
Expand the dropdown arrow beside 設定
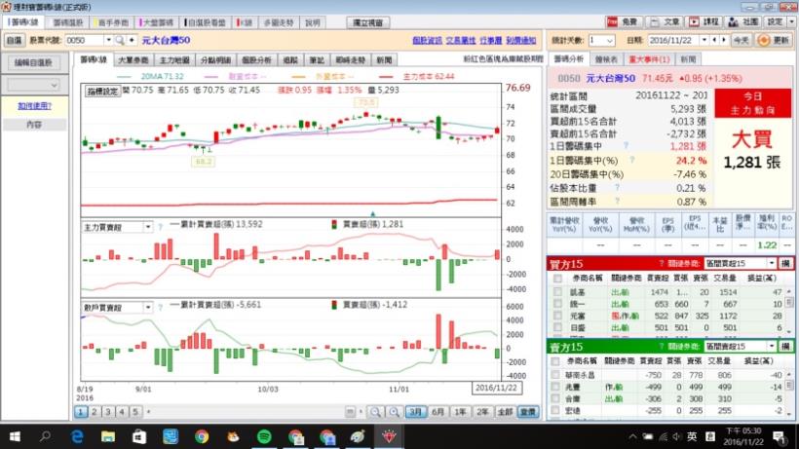(792, 21)
